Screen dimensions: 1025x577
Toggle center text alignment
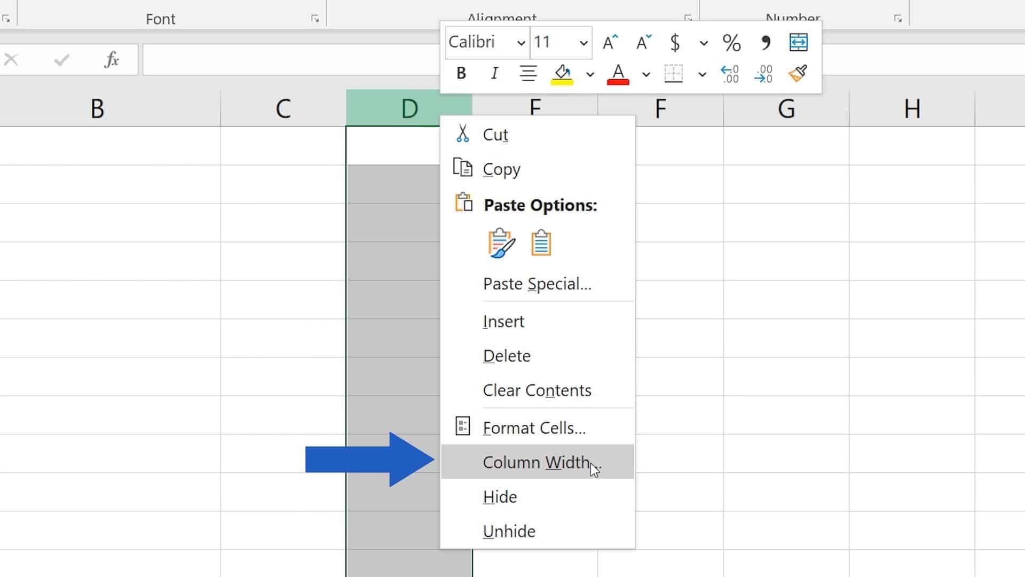pyautogui.click(x=528, y=74)
